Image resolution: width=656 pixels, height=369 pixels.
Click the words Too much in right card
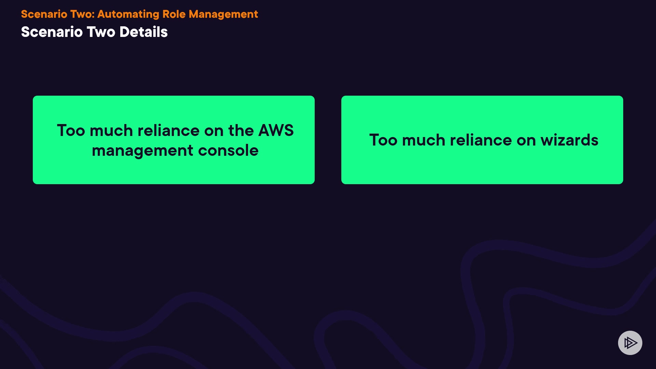click(407, 140)
